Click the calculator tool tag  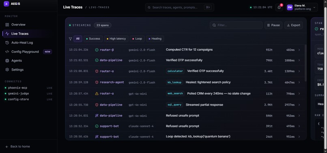click(175, 71)
